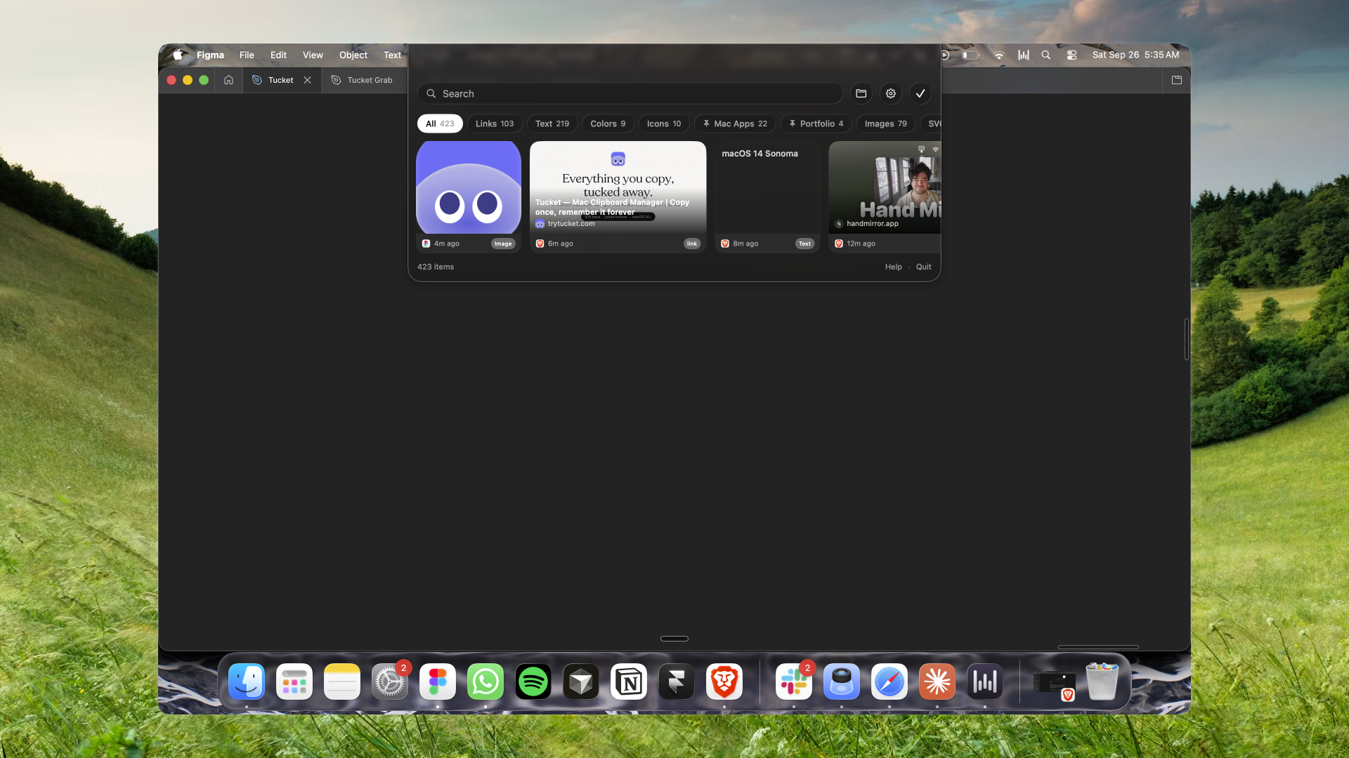Click into the Search field

click(630, 93)
